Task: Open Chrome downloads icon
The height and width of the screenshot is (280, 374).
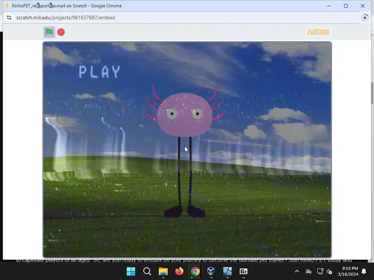Action: tap(365, 17)
